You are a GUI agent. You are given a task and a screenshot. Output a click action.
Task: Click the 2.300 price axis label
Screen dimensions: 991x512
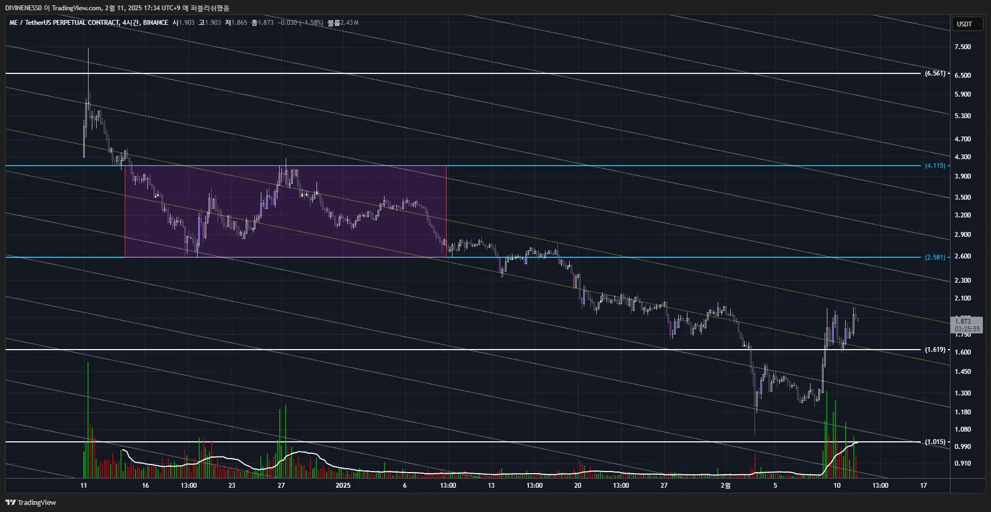click(962, 281)
